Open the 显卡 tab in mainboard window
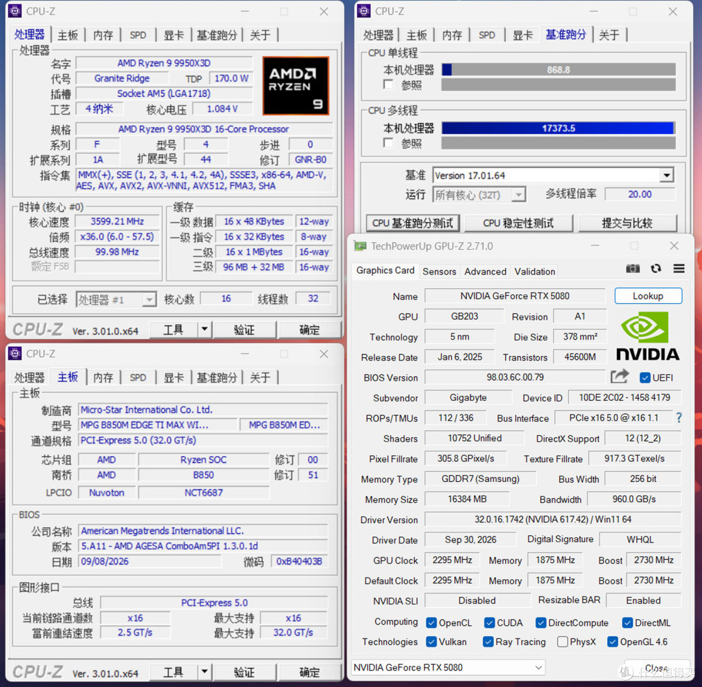 pyautogui.click(x=174, y=377)
